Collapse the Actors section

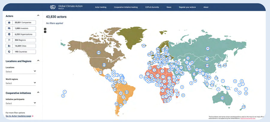(38, 16)
